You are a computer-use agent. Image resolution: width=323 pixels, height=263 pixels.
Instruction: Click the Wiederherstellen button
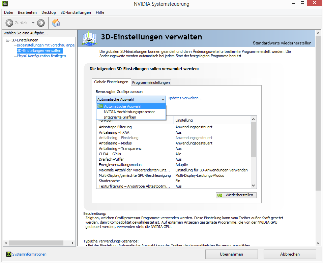pyautogui.click(x=236, y=195)
